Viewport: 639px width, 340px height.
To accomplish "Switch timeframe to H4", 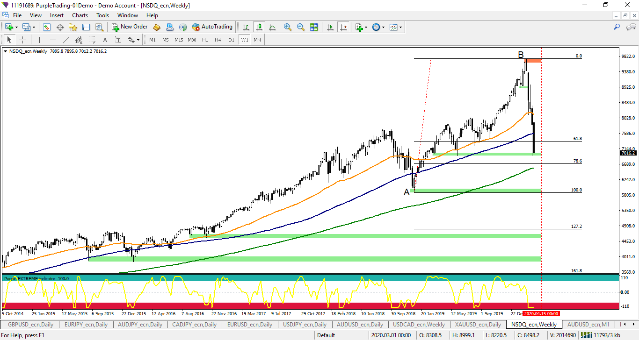I will pyautogui.click(x=218, y=40).
